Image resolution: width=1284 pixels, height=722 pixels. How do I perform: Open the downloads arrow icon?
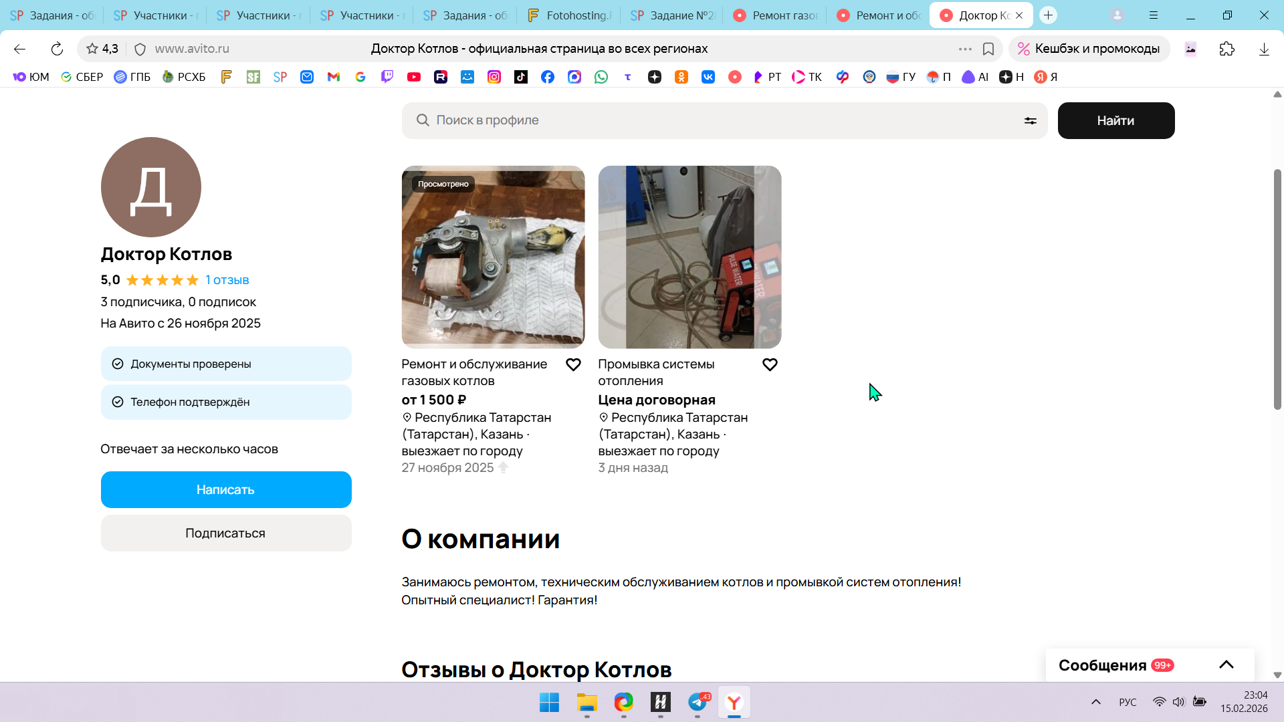point(1263,49)
